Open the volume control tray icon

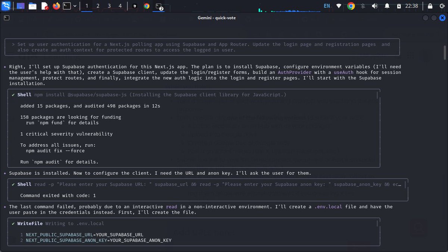[x=375, y=6]
